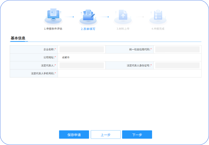The width and height of the screenshot is (209, 145).
Task: Focus the 法定代表人身份证号 input field
Action: [177, 65]
